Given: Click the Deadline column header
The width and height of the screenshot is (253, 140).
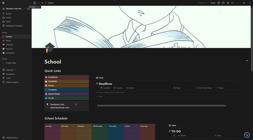Looking at the screenshot, I should pyautogui.click(x=105, y=88).
